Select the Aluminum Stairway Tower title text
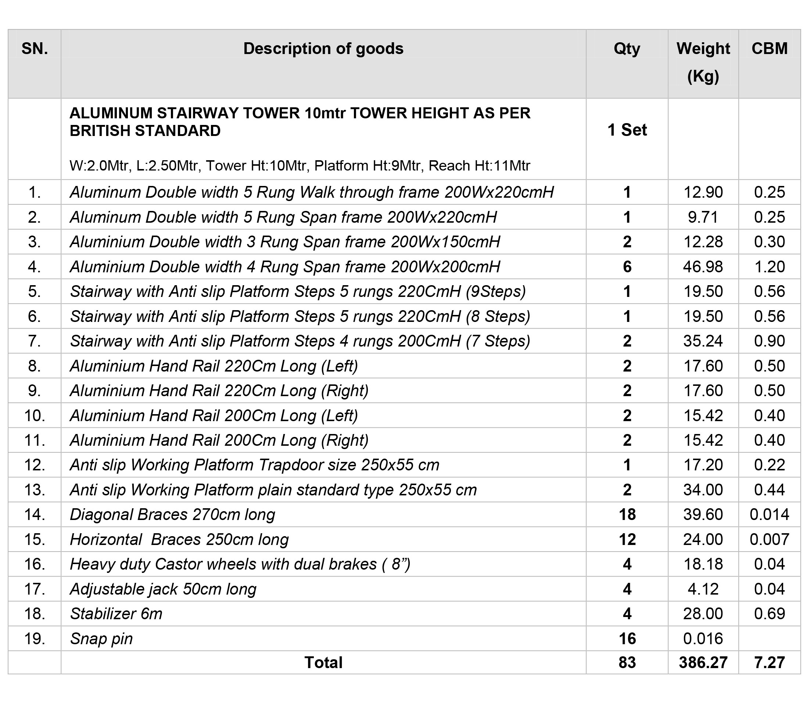Image resolution: width=807 pixels, height=703 pixels. coord(300,122)
